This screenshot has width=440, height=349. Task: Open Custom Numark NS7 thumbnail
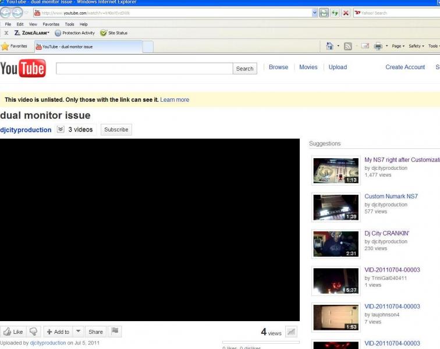[336, 207]
